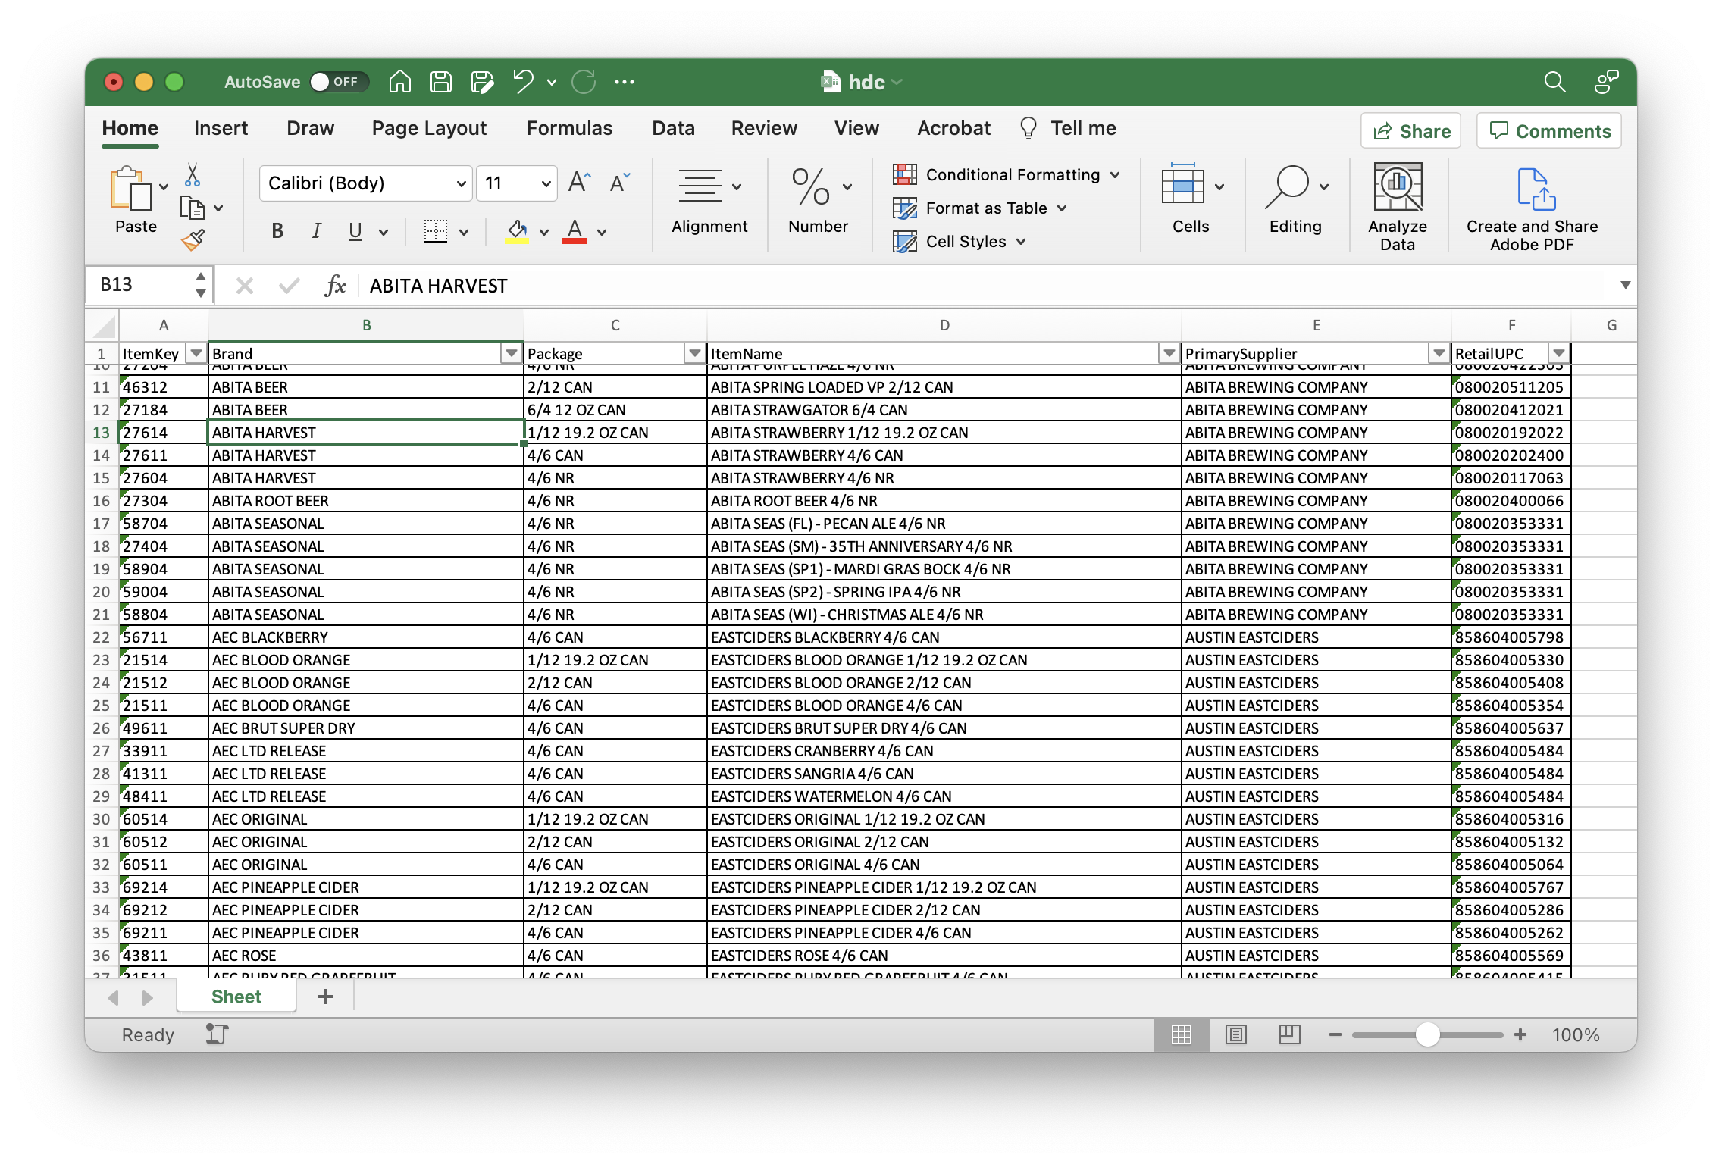The height and width of the screenshot is (1164, 1722).
Task: Click the Redo icon
Action: [x=584, y=82]
